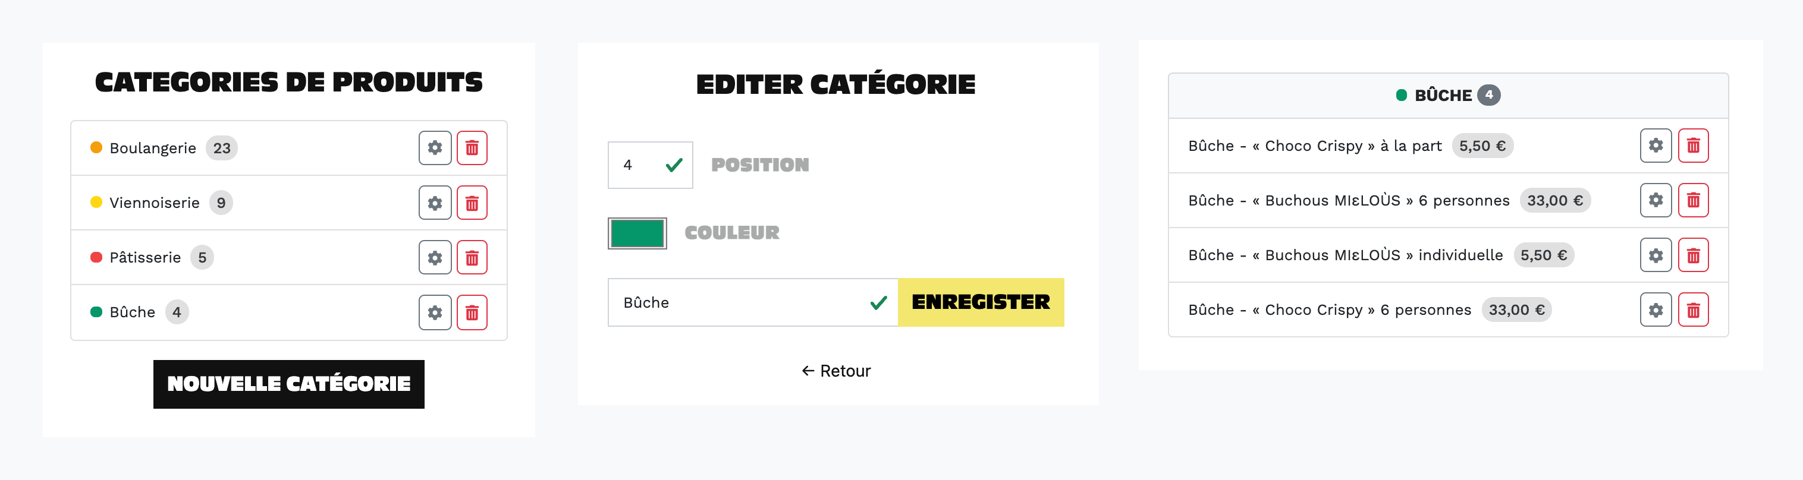Delete the Pâtisserie category
1803x480 pixels.
[472, 257]
